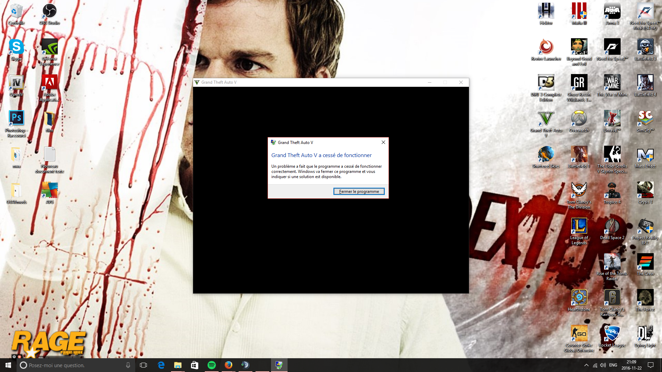
Task: Click the Rocket League shortcut
Action: pos(612,336)
